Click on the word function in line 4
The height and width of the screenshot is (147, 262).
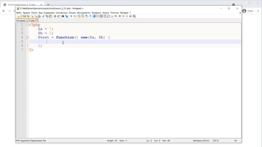pyautogui.click(x=65, y=37)
